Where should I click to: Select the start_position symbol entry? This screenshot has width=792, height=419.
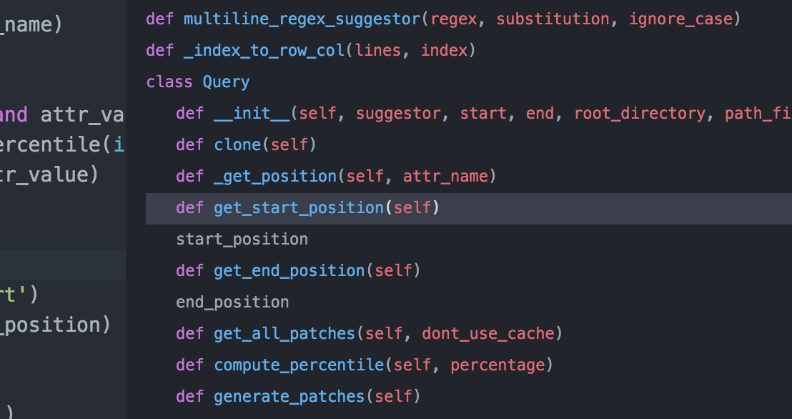[x=242, y=240]
